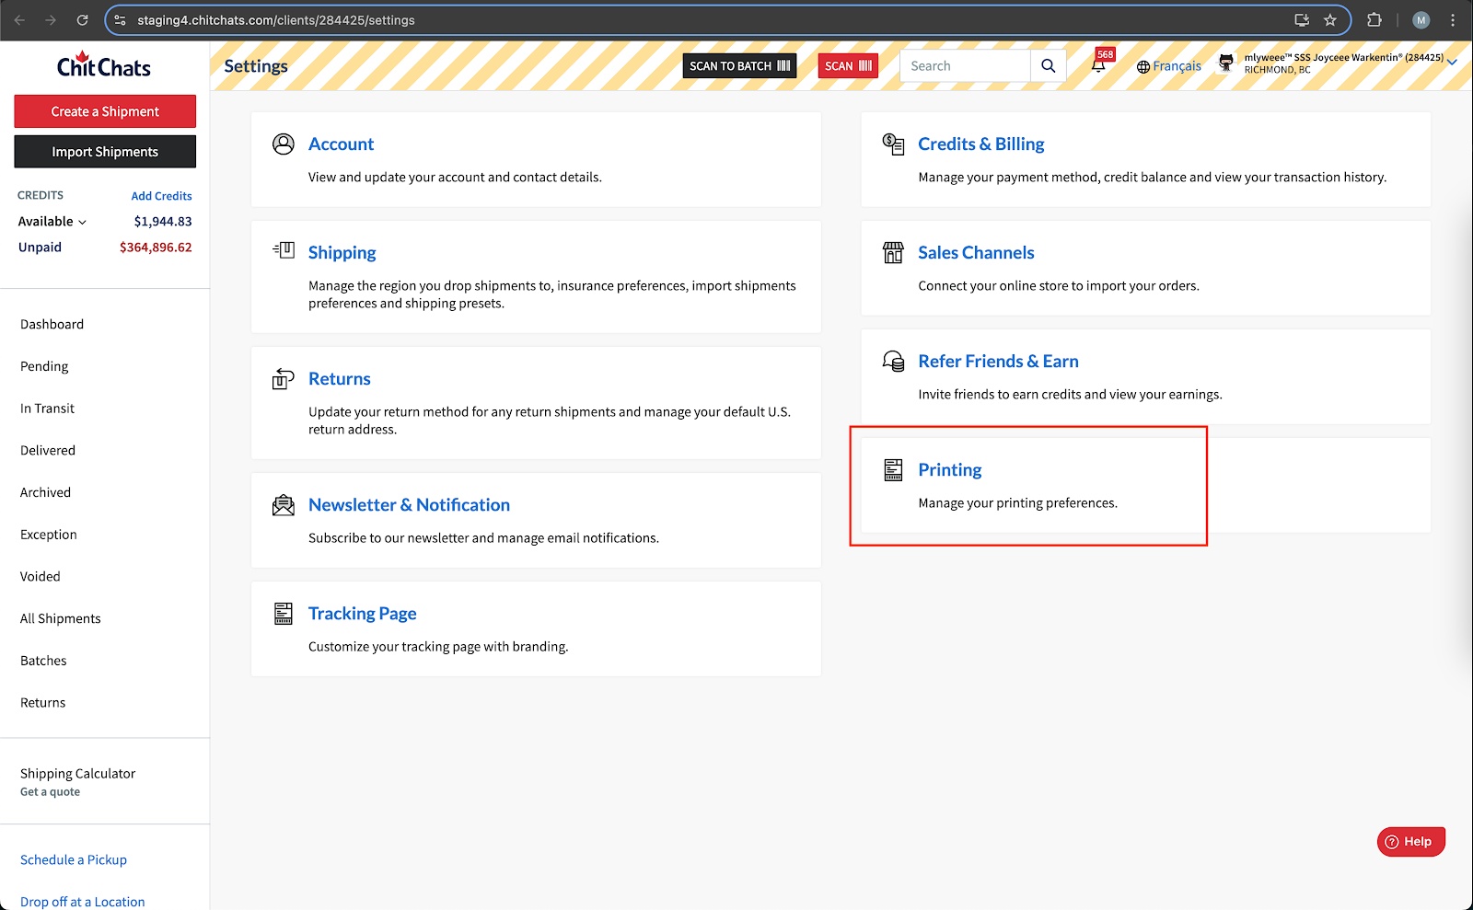Open Dashboard in sidebar

52,324
